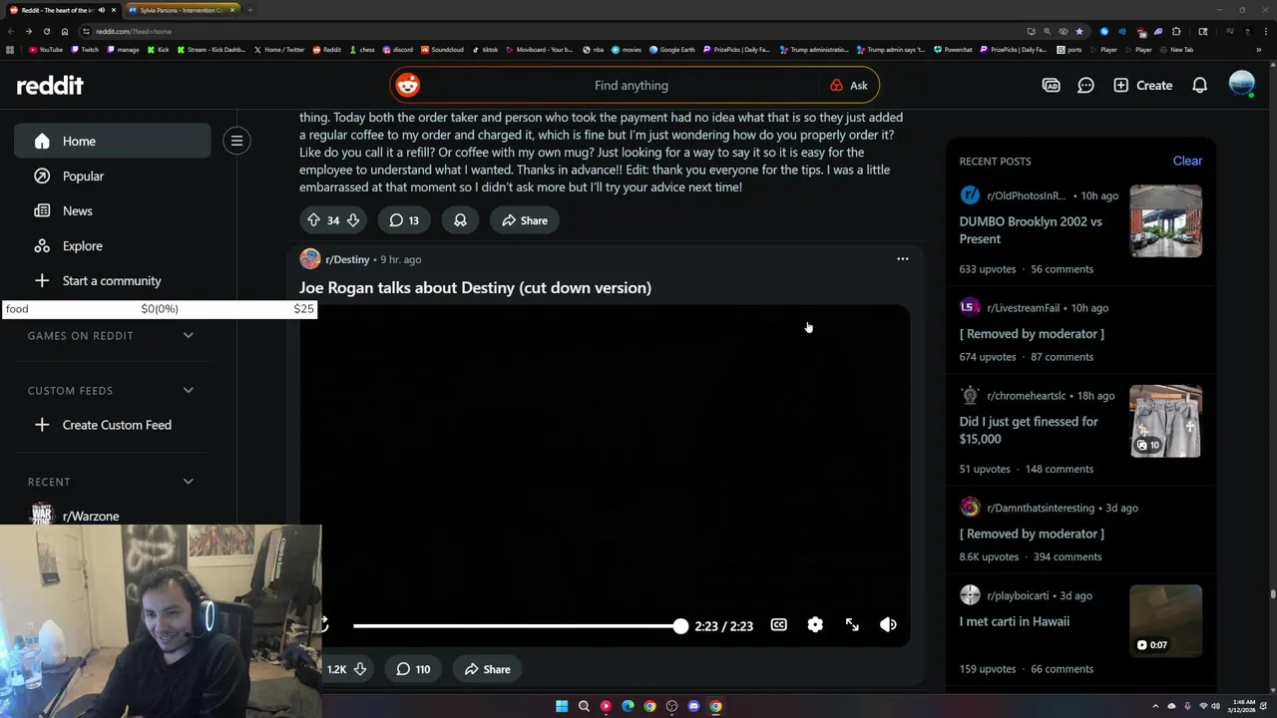Select Home in the left sidebar
The height and width of the screenshot is (718, 1277).
tap(112, 141)
